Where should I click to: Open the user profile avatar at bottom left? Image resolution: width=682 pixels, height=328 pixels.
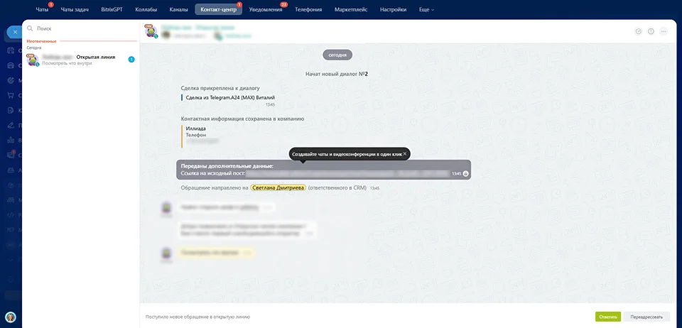11,317
